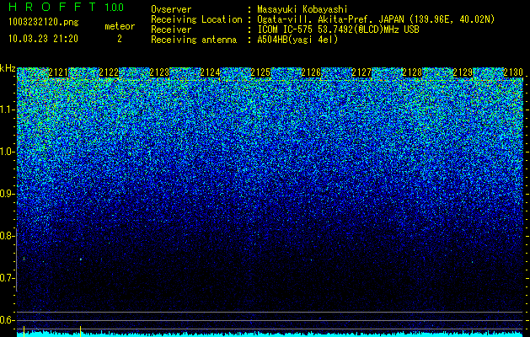Viewport: 530px width, 337px height.
Task: Click the 2122 time label
Action: point(109,72)
